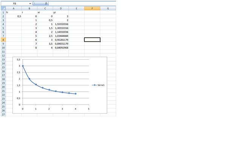Click column D header
242x151 pixels.
(60, 8)
